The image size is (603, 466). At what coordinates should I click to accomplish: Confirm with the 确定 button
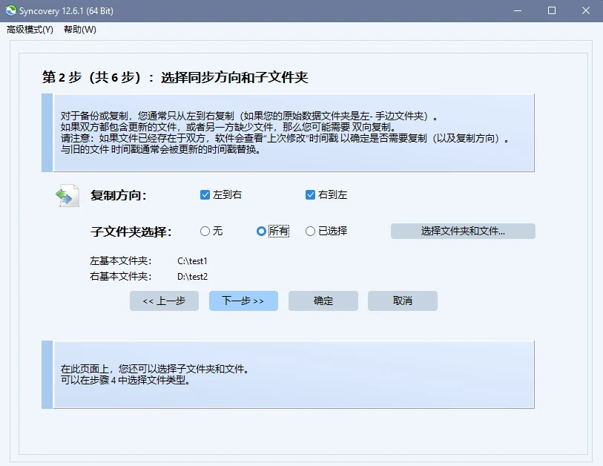click(x=323, y=301)
